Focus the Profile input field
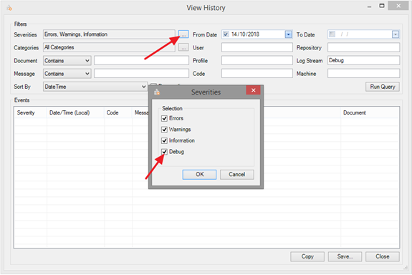The height and width of the screenshot is (275, 412). [257, 60]
